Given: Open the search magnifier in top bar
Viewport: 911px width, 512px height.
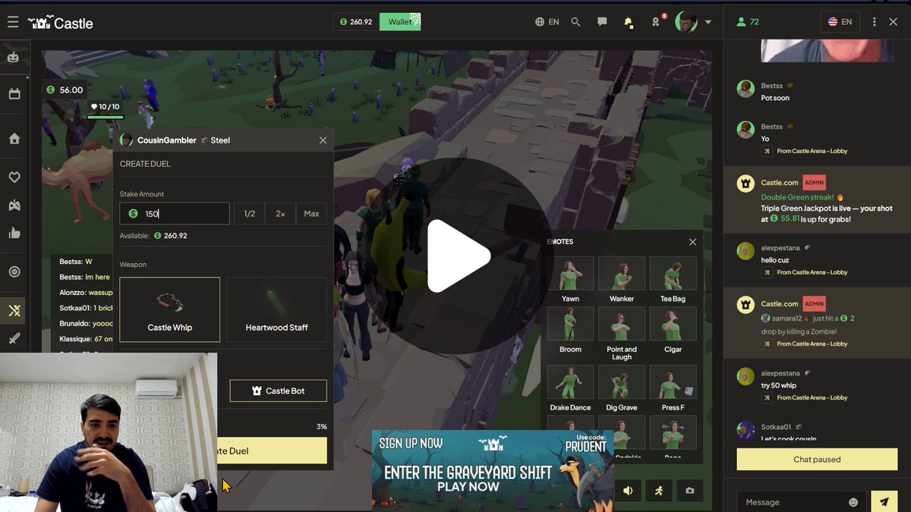Looking at the screenshot, I should pyautogui.click(x=575, y=22).
